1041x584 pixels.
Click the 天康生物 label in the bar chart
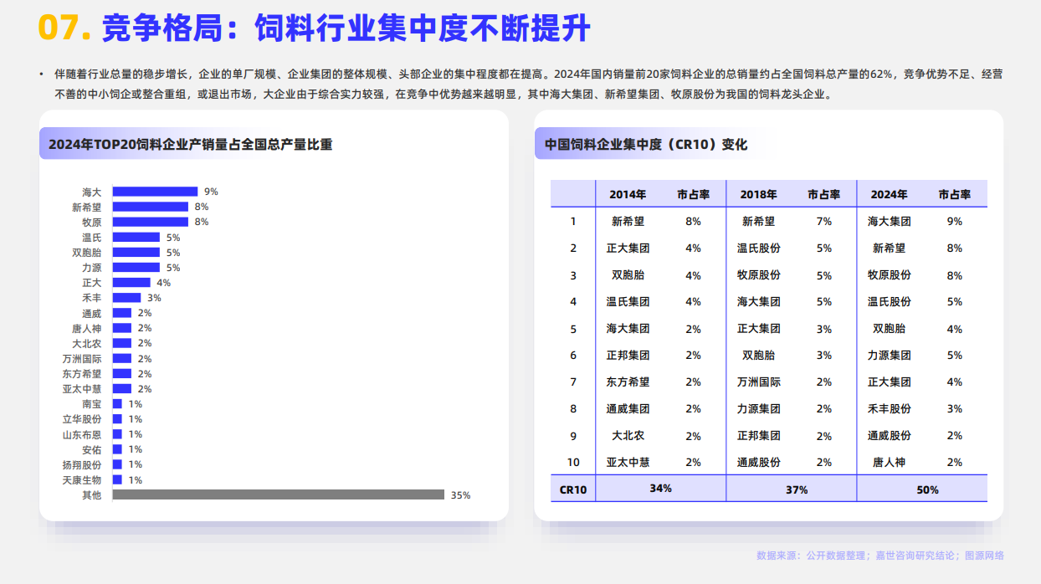click(x=82, y=480)
